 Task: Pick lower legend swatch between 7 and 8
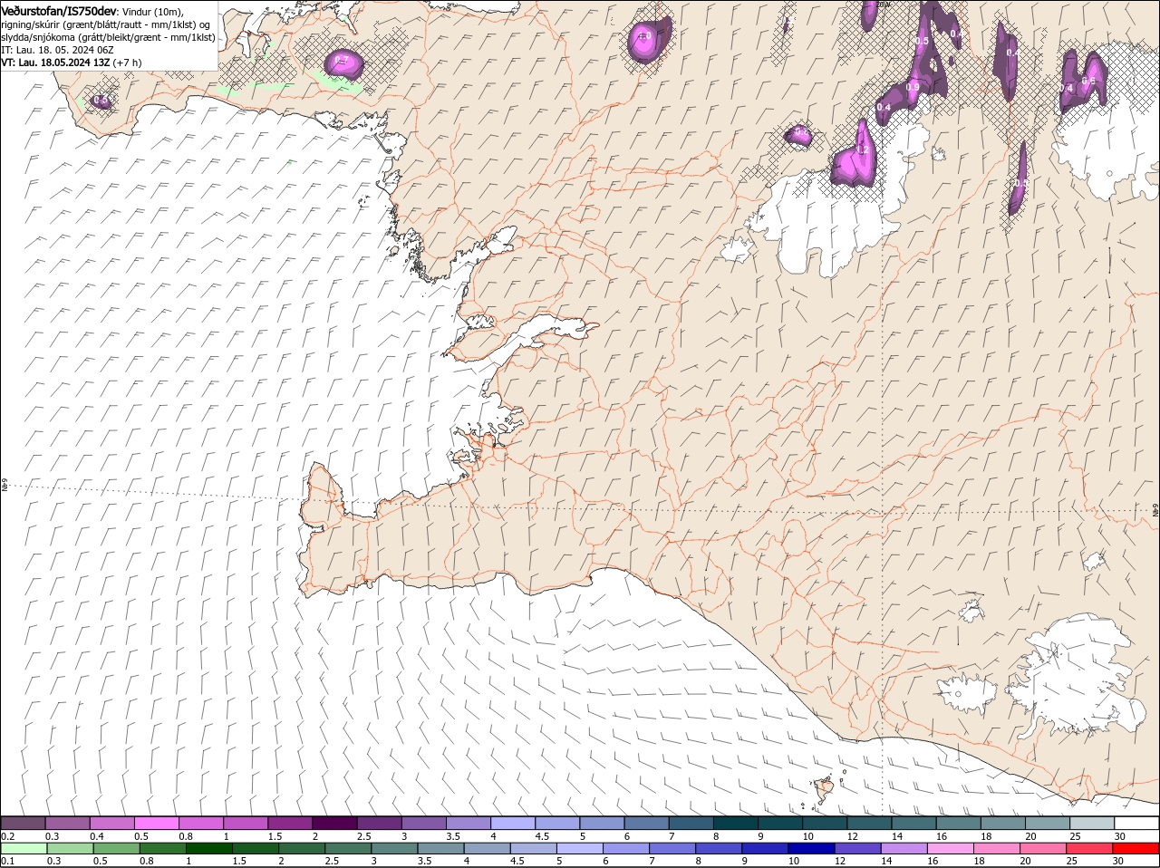pos(672,848)
